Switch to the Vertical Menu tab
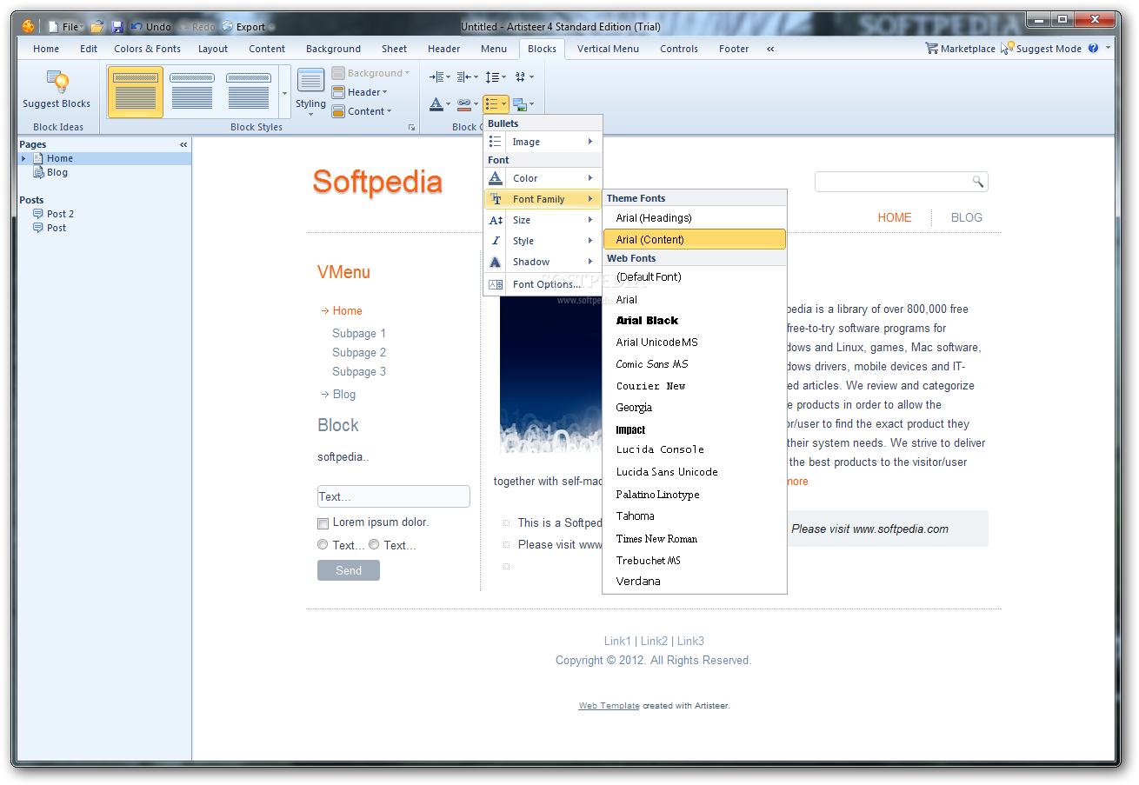Image resolution: width=1139 pixels, height=785 pixels. 608,49
